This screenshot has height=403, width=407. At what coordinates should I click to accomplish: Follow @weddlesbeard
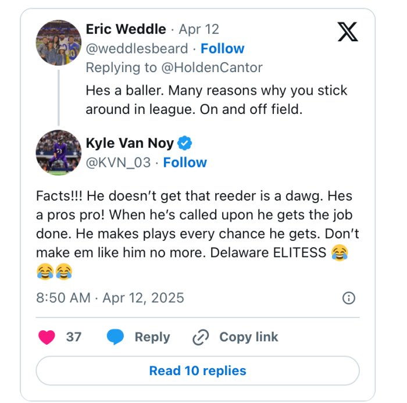pos(222,48)
